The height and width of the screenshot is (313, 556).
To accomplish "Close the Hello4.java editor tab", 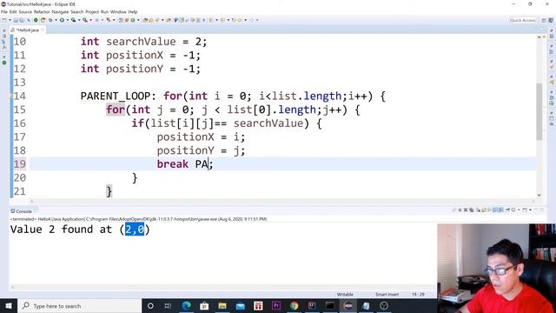I will 43,30.
